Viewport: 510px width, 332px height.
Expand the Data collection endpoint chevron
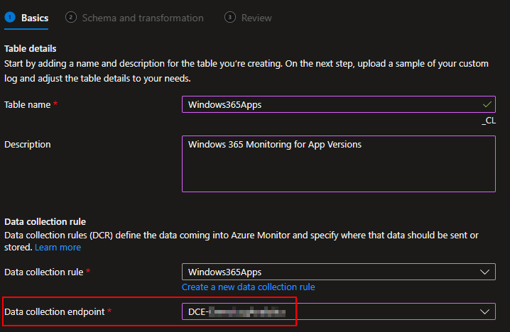point(486,311)
